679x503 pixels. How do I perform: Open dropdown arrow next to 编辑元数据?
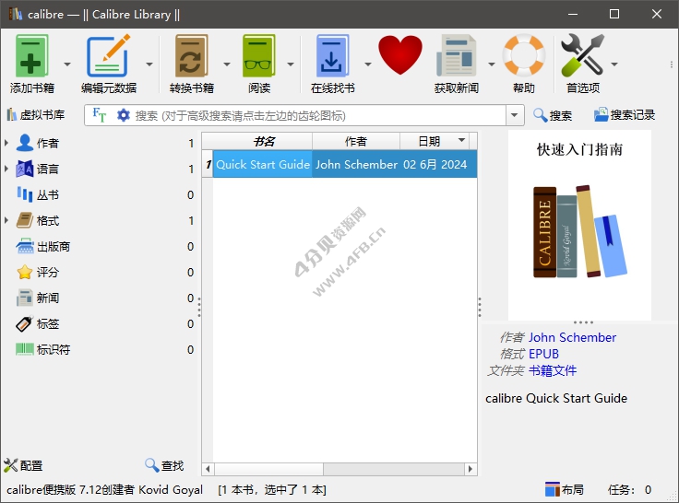pos(149,64)
